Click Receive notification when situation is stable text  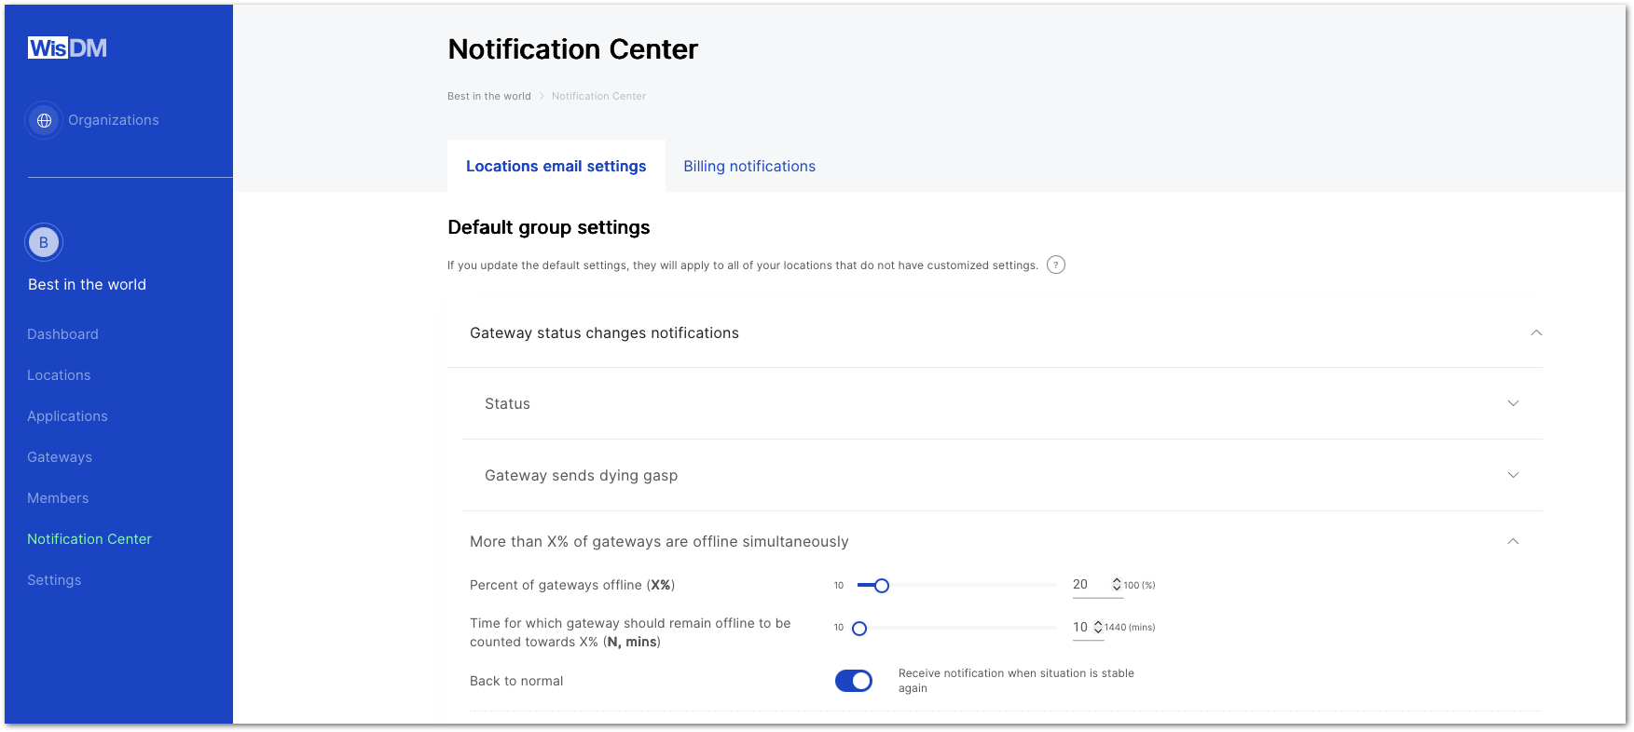point(1016,681)
